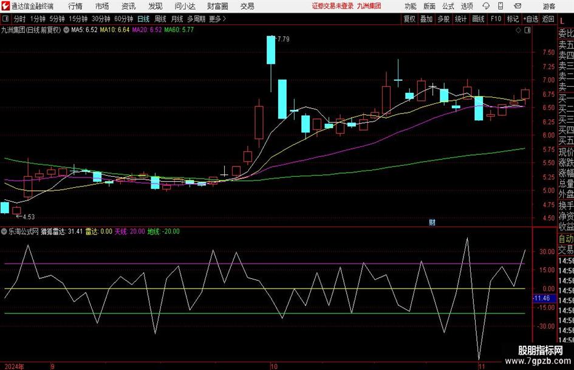This screenshot has height=370, width=574.
Task: Open the 财富圈 menu
Action: [x=217, y=6]
